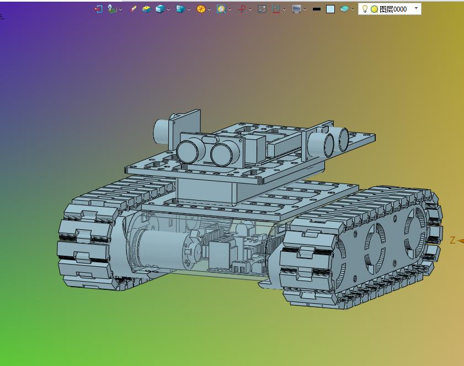The image size is (464, 366).
Task: Click the monitor display icon
Action: coord(296,9)
